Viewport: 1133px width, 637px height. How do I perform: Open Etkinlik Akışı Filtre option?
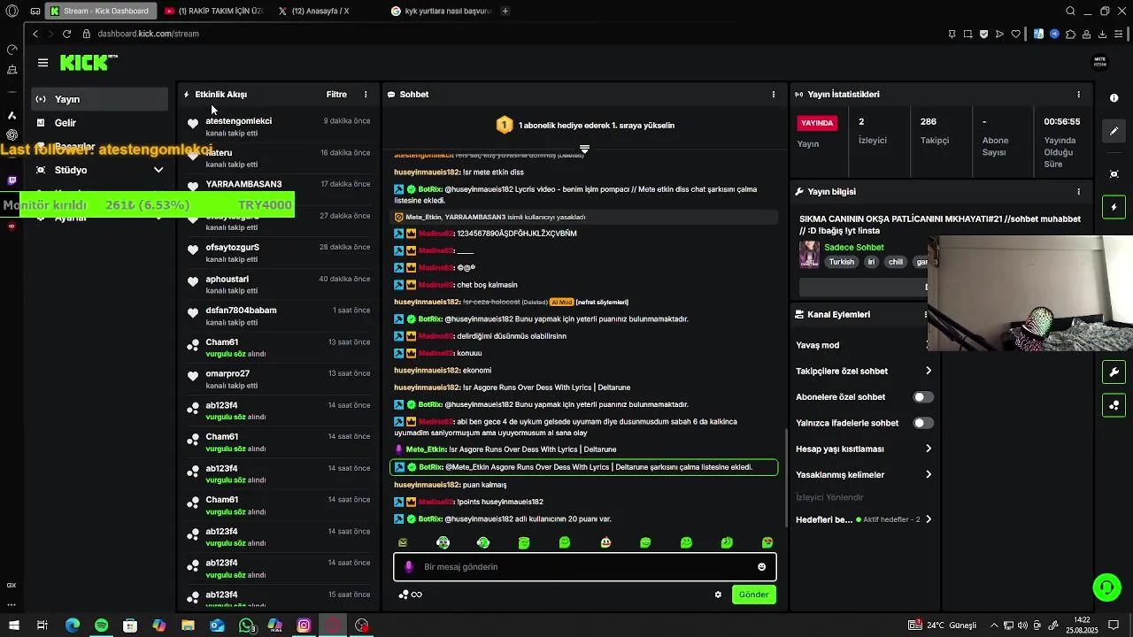pyautogui.click(x=336, y=94)
